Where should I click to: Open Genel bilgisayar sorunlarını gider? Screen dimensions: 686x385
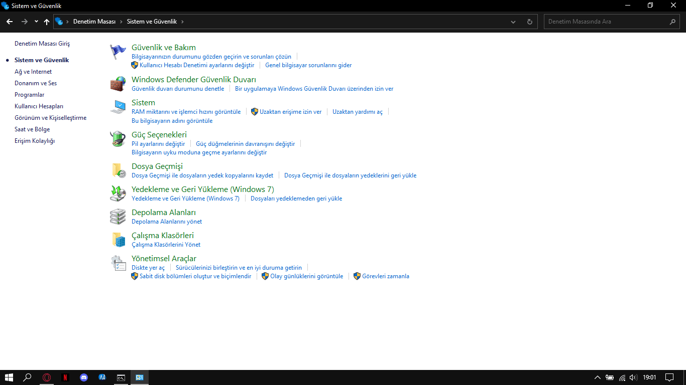pyautogui.click(x=308, y=65)
